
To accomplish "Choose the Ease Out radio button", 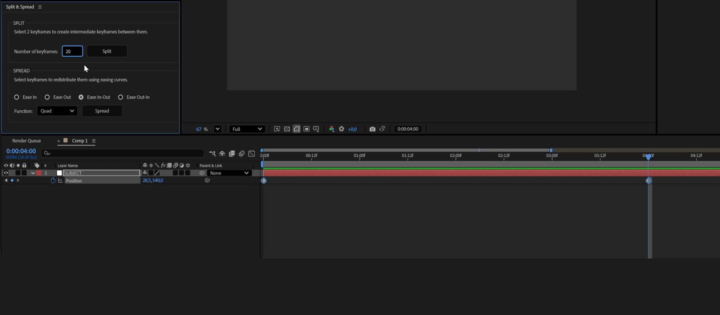I will [x=47, y=97].
